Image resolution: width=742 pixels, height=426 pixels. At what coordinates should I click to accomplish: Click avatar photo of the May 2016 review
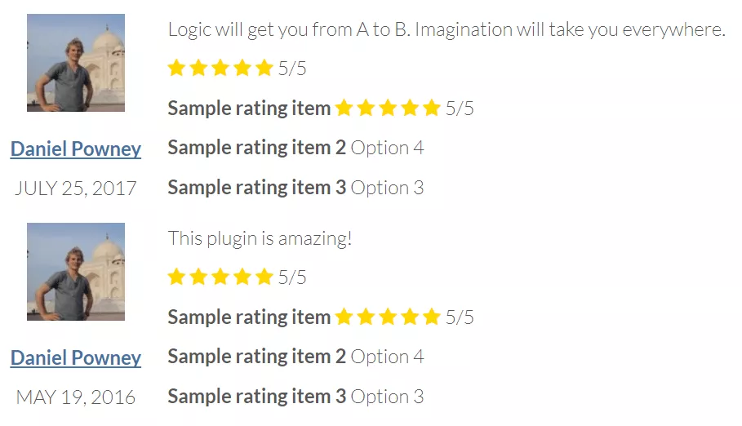(76, 272)
